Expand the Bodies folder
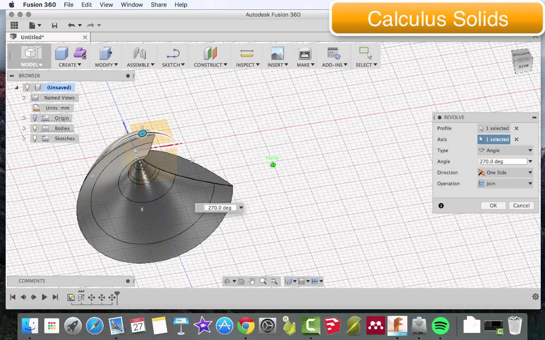 pos(24,128)
